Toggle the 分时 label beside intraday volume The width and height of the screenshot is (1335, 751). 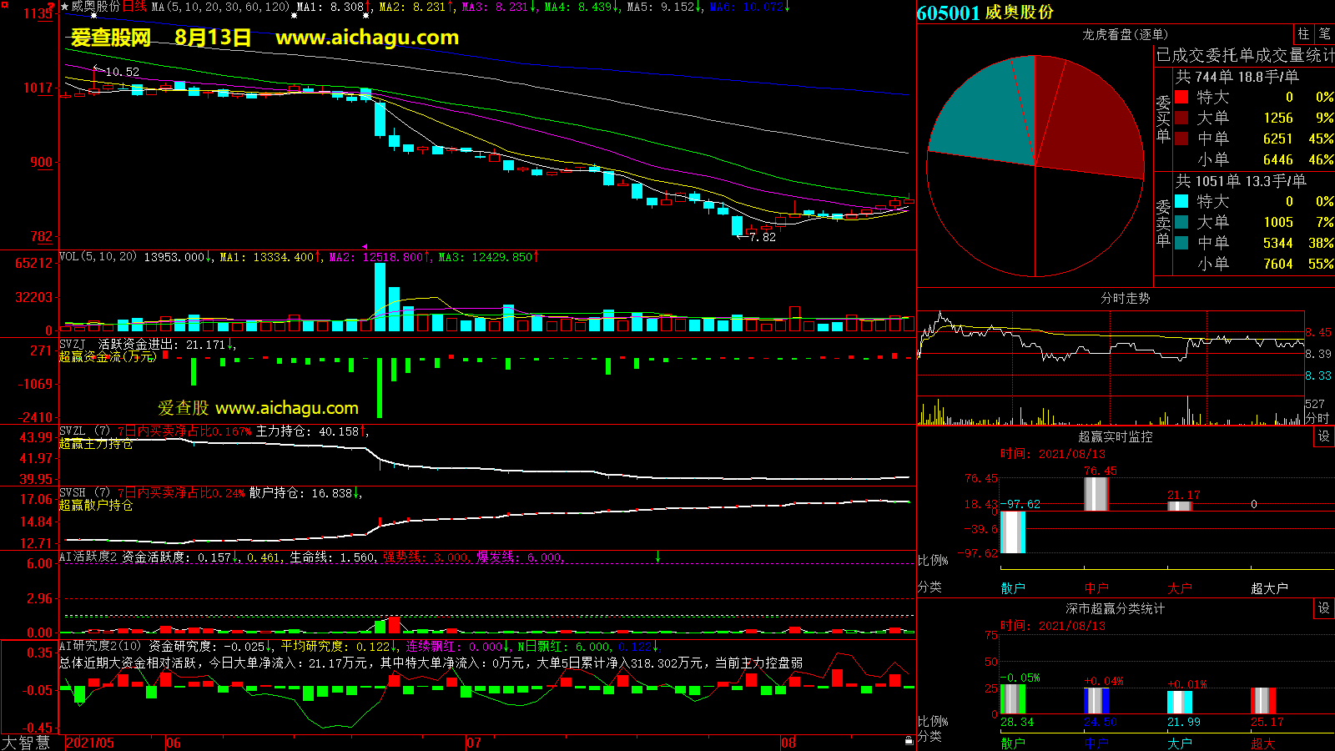pyautogui.click(x=1317, y=417)
